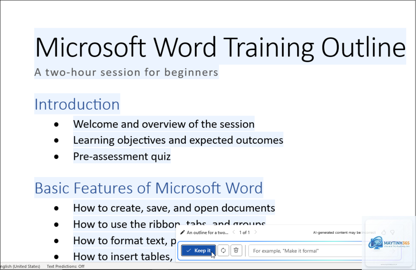Click the Microsoft Word Training Outline title
Screen dimensions: 416x270
pyautogui.click(x=220, y=47)
